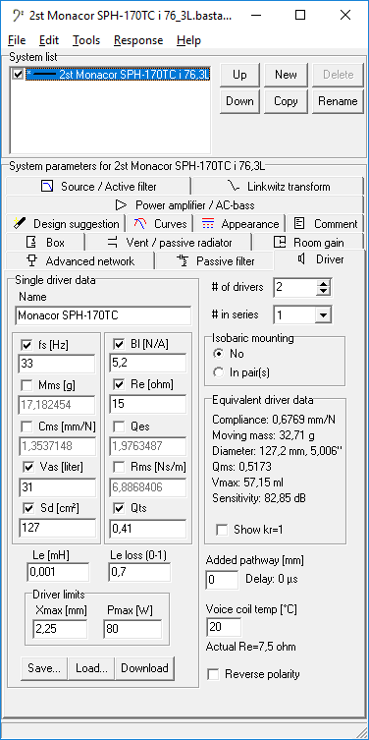Click the Re value field showing 15
The image size is (369, 740).
[148, 405]
